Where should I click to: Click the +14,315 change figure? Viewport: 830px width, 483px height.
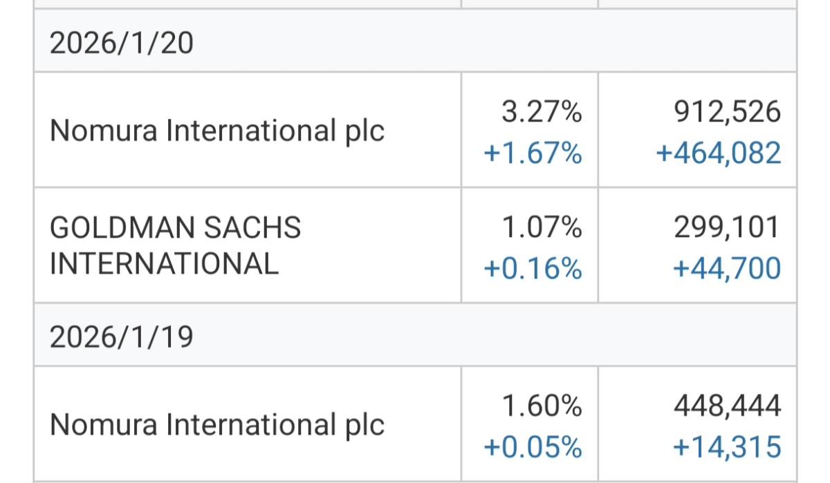click(x=727, y=447)
